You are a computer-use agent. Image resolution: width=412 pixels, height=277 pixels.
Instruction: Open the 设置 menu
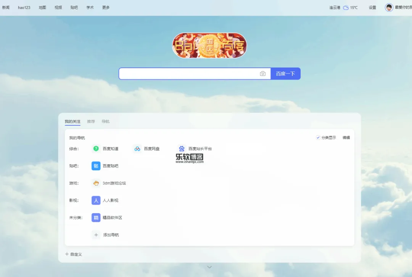click(372, 8)
